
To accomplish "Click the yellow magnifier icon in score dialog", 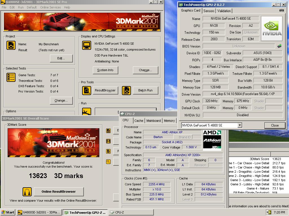I will coord(108,162).
